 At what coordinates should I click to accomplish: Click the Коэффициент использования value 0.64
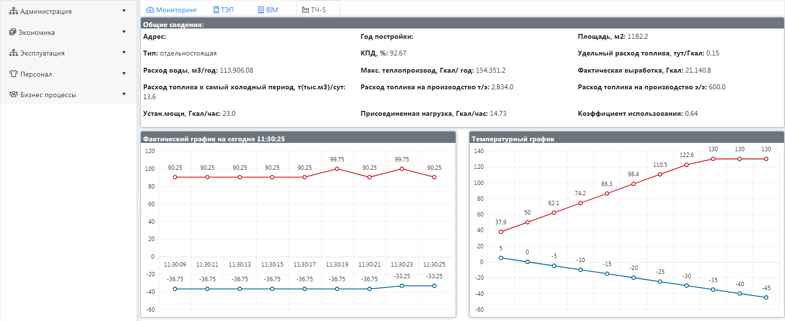(691, 113)
